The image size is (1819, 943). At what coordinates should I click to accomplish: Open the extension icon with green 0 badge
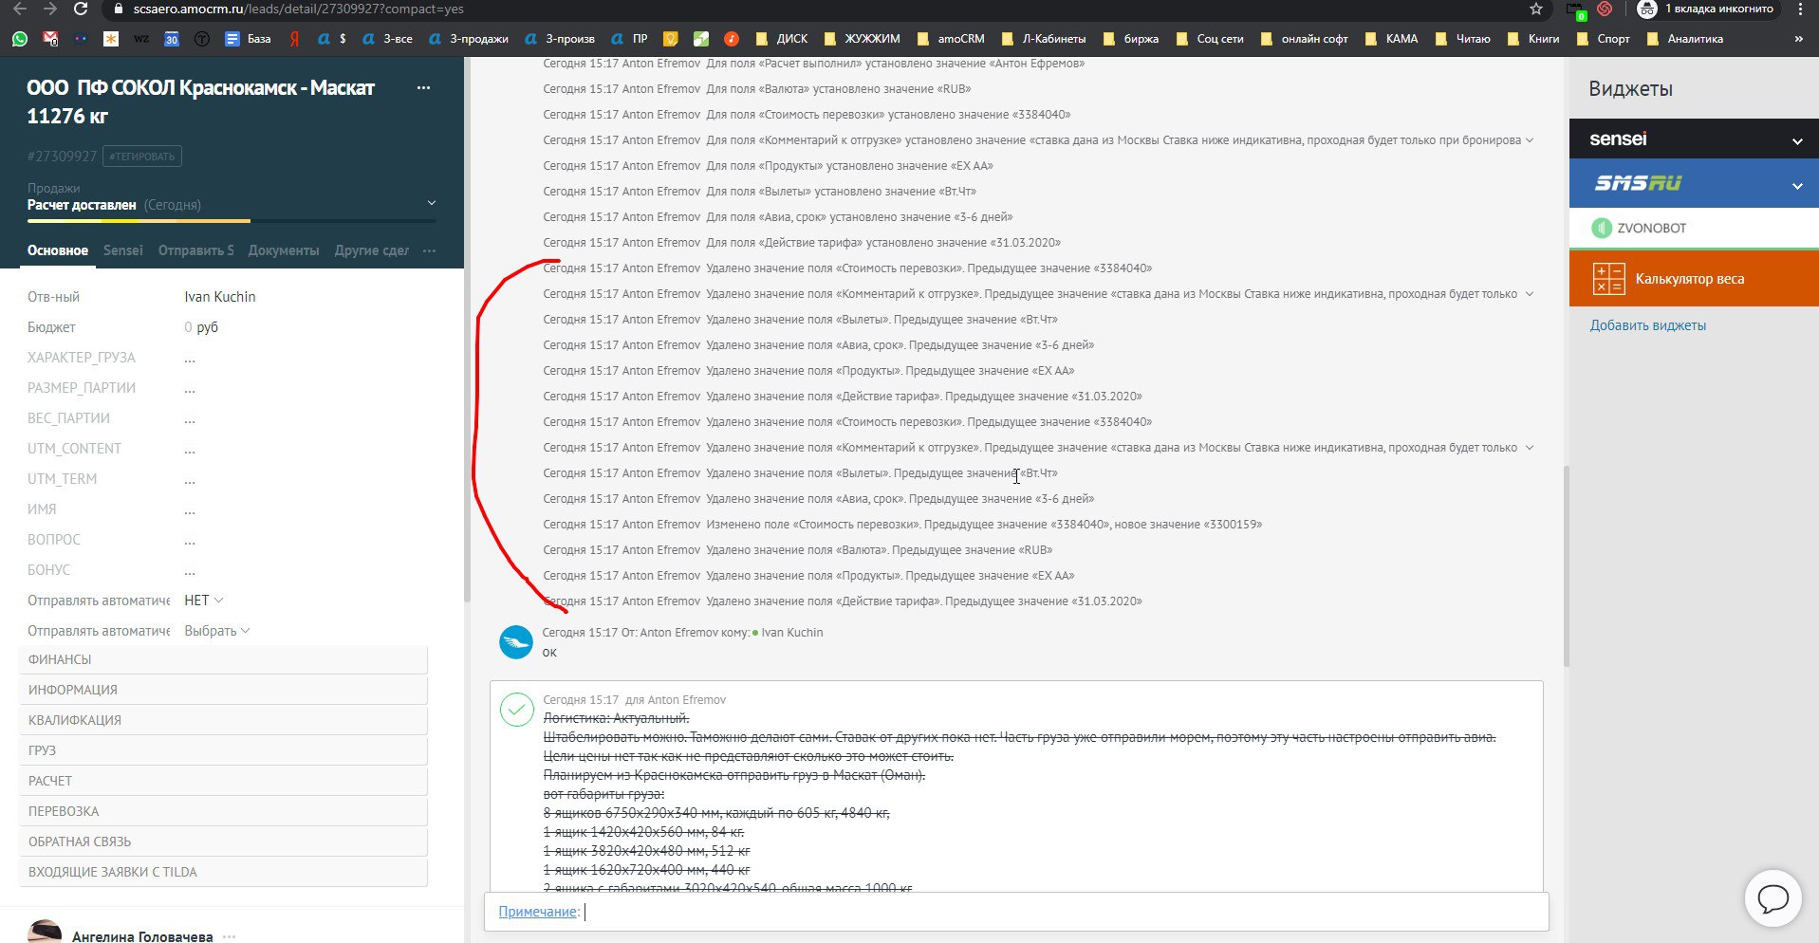pyautogui.click(x=1577, y=10)
